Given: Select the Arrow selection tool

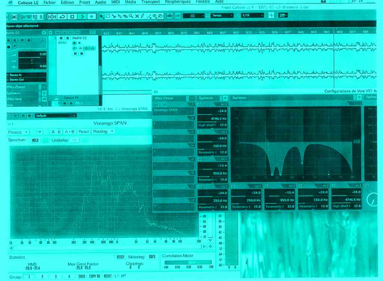Looking at the screenshot, I should (102, 16).
